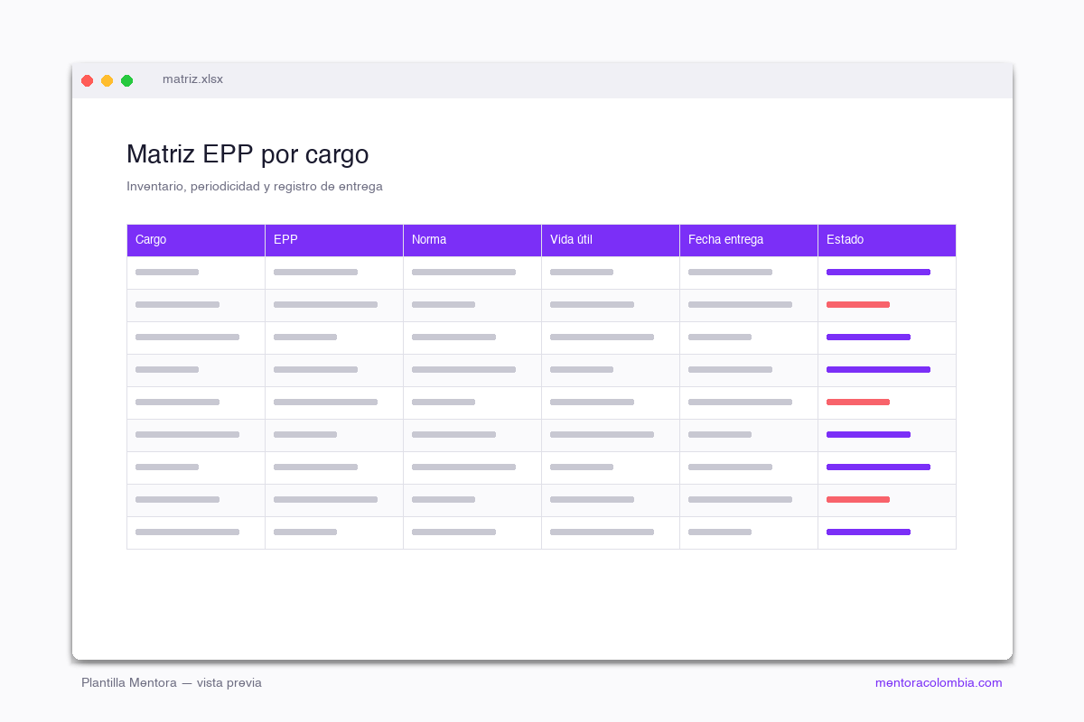Click the Plantilla Mentora vista previa footer text
Viewport: 1084px width, 722px height.
tap(172, 683)
